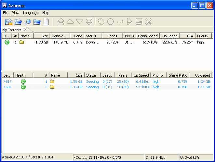Sort downloads by Down Speed header

click(148, 36)
